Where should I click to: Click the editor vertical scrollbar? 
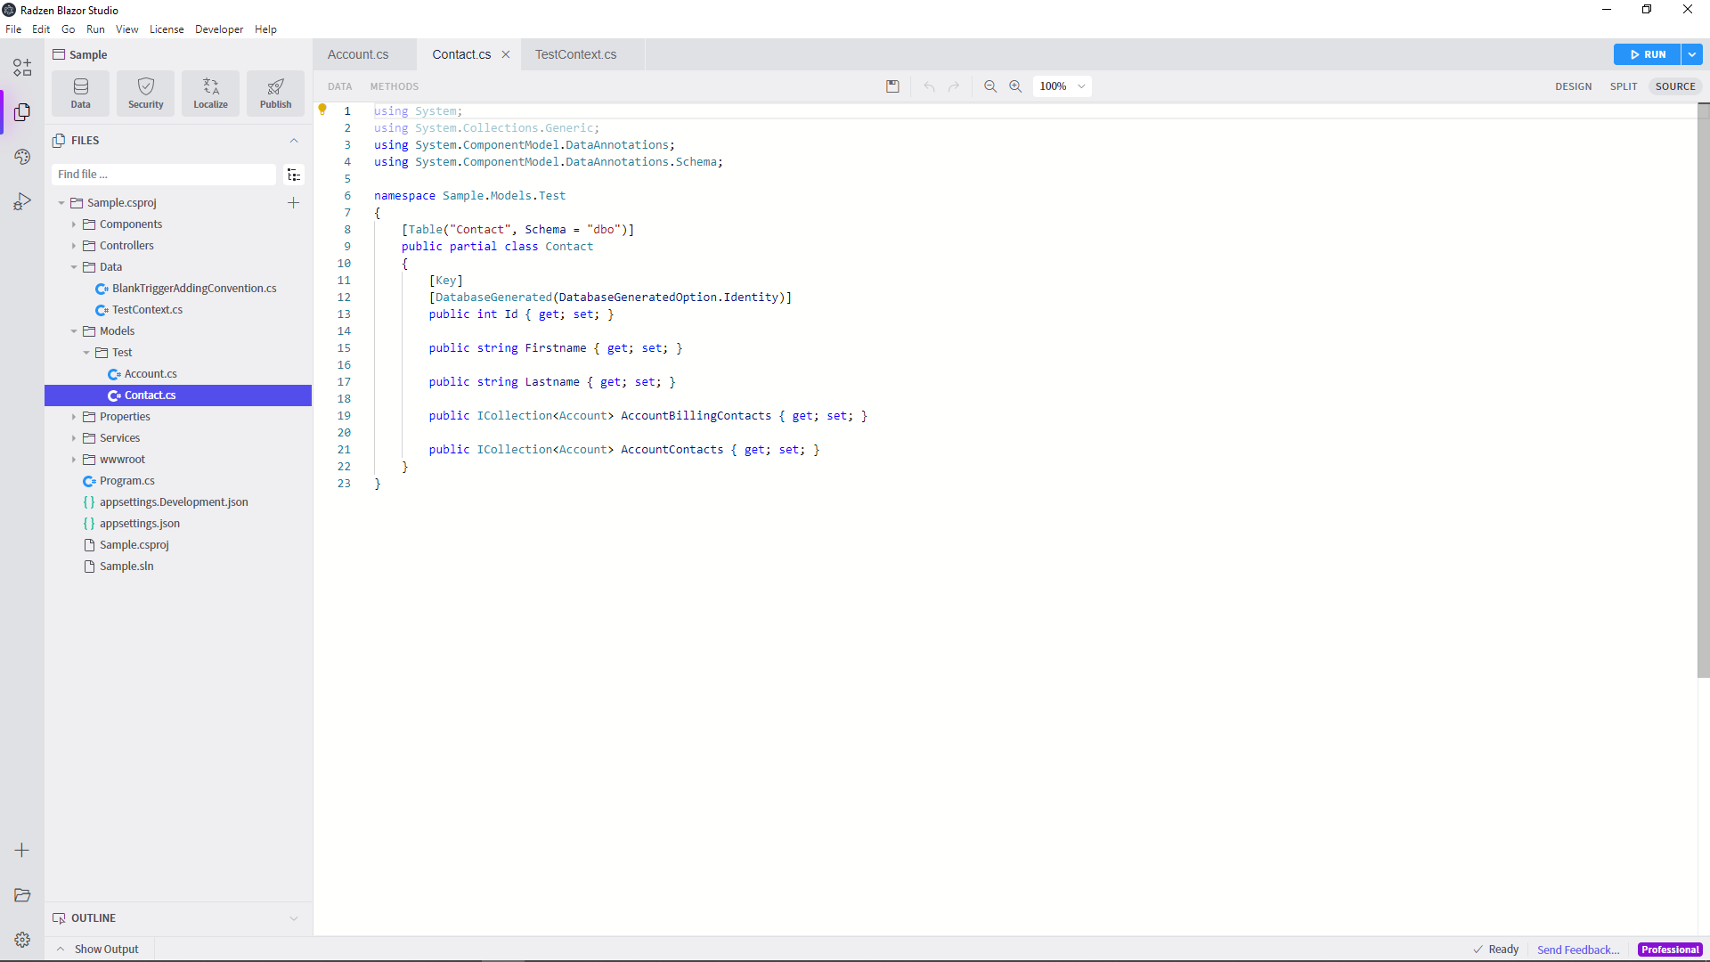coord(1703,390)
